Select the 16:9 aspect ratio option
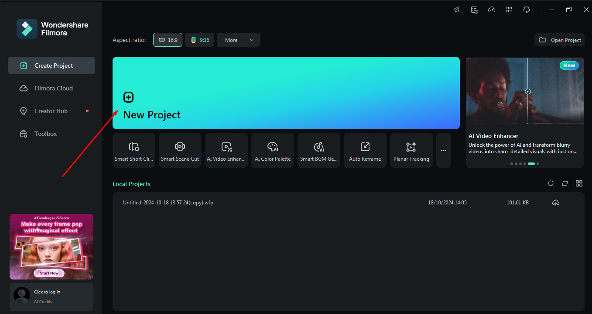 (168, 40)
